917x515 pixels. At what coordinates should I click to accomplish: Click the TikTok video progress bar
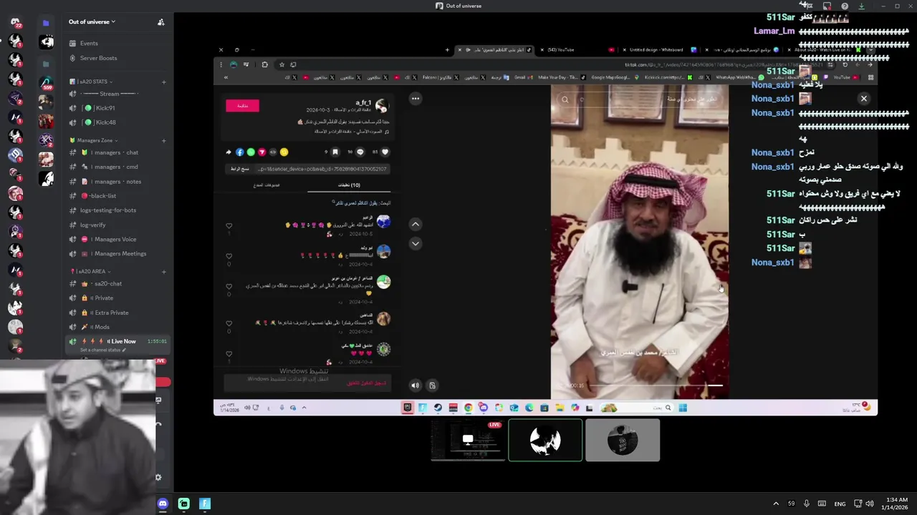point(655,386)
